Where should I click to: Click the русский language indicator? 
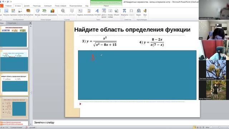[x=32, y=128]
